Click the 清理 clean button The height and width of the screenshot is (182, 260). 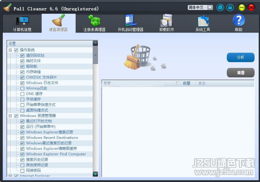[x=241, y=73]
